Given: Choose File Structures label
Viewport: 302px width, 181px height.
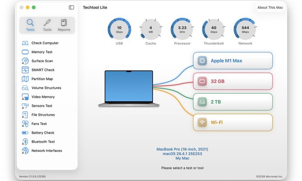Looking at the screenshot, I should coord(43,115).
